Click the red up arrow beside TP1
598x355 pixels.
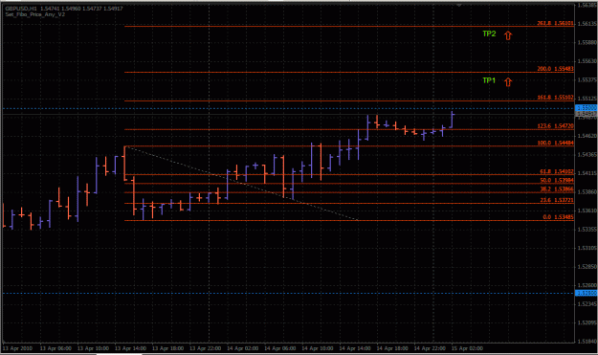(x=508, y=81)
